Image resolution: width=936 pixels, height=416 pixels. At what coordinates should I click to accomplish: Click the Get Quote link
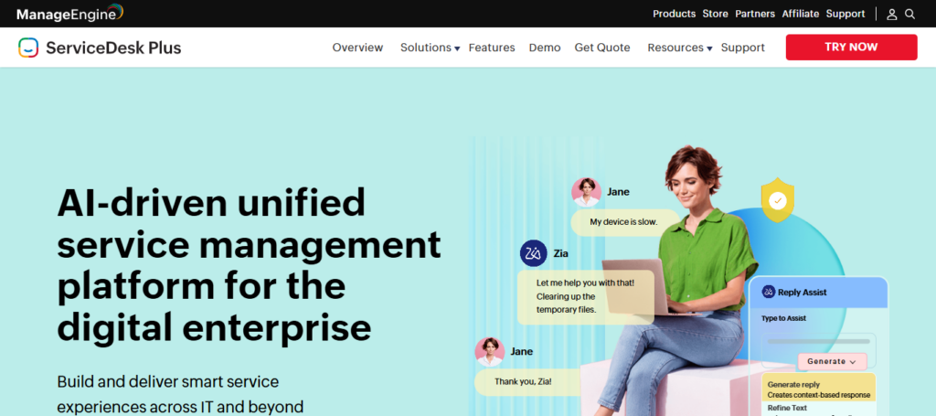(602, 48)
